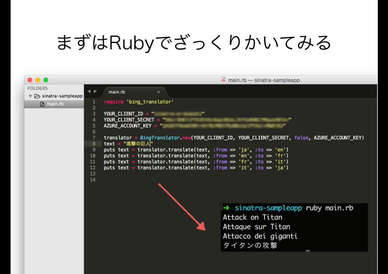Click AZURE_ACCOUNT_KEY on line 5
Viewport: 388px width, 274px height.
(127, 126)
